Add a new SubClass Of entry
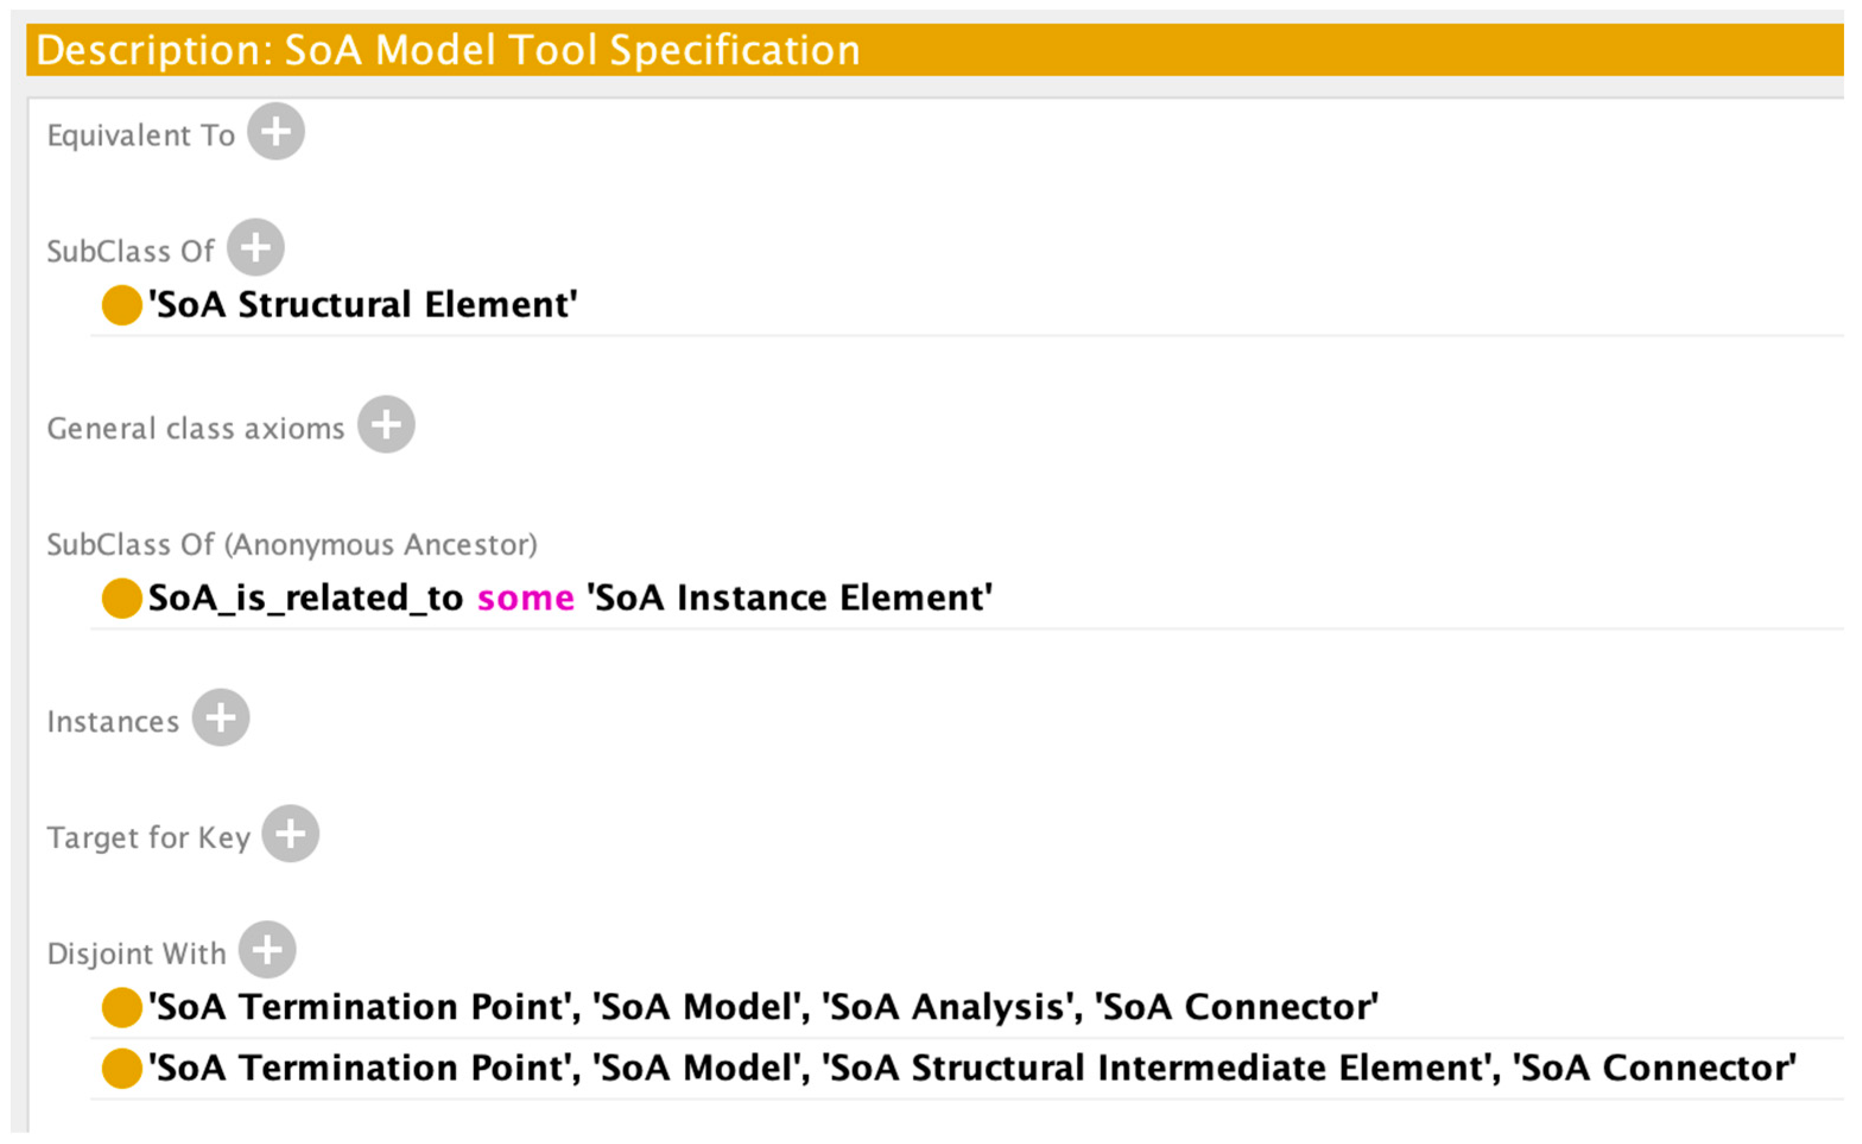 click(256, 247)
